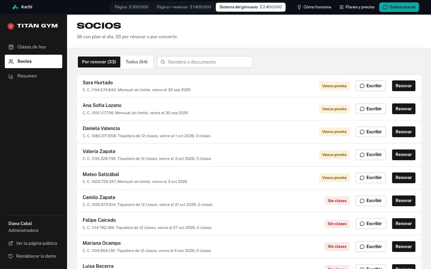431x269 pixels.
Task: Select the Sistema del gimnasio $2.400.000 tab
Action: pyautogui.click(x=251, y=7)
